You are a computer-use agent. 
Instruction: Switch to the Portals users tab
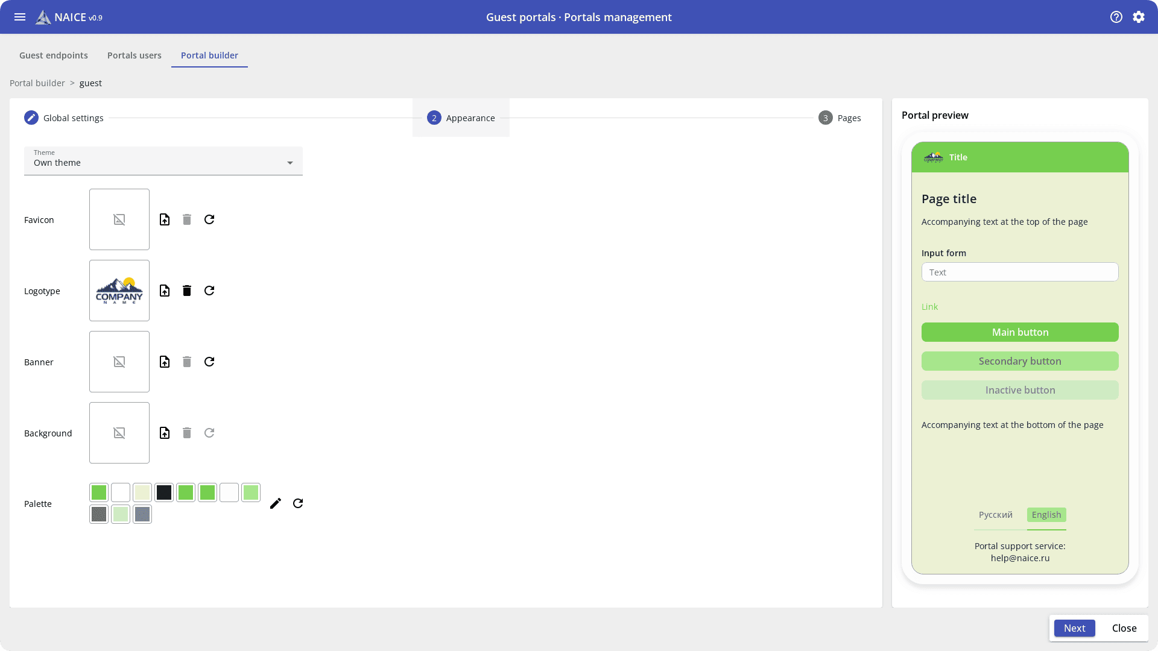point(134,55)
